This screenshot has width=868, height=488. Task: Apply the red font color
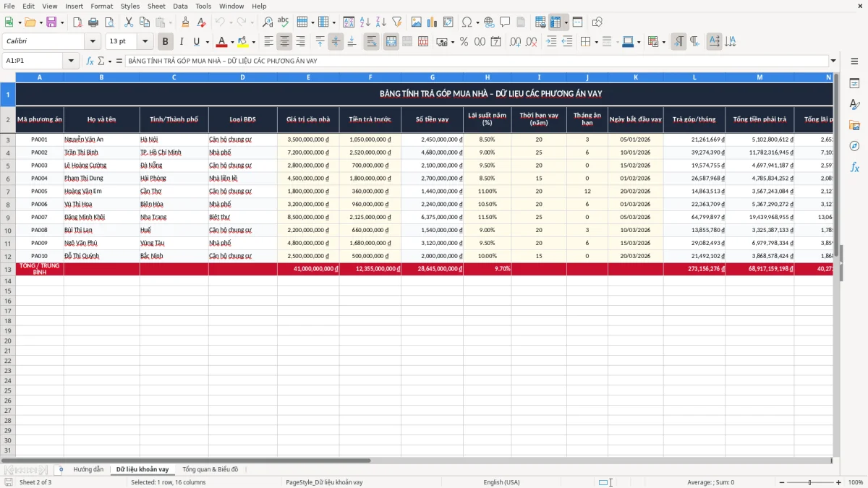[x=223, y=42]
